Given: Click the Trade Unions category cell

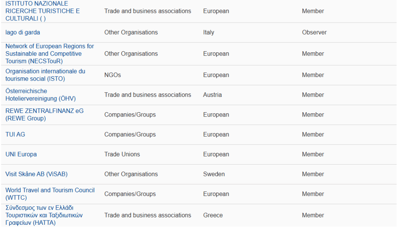Looking at the screenshot, I should tap(122, 154).
